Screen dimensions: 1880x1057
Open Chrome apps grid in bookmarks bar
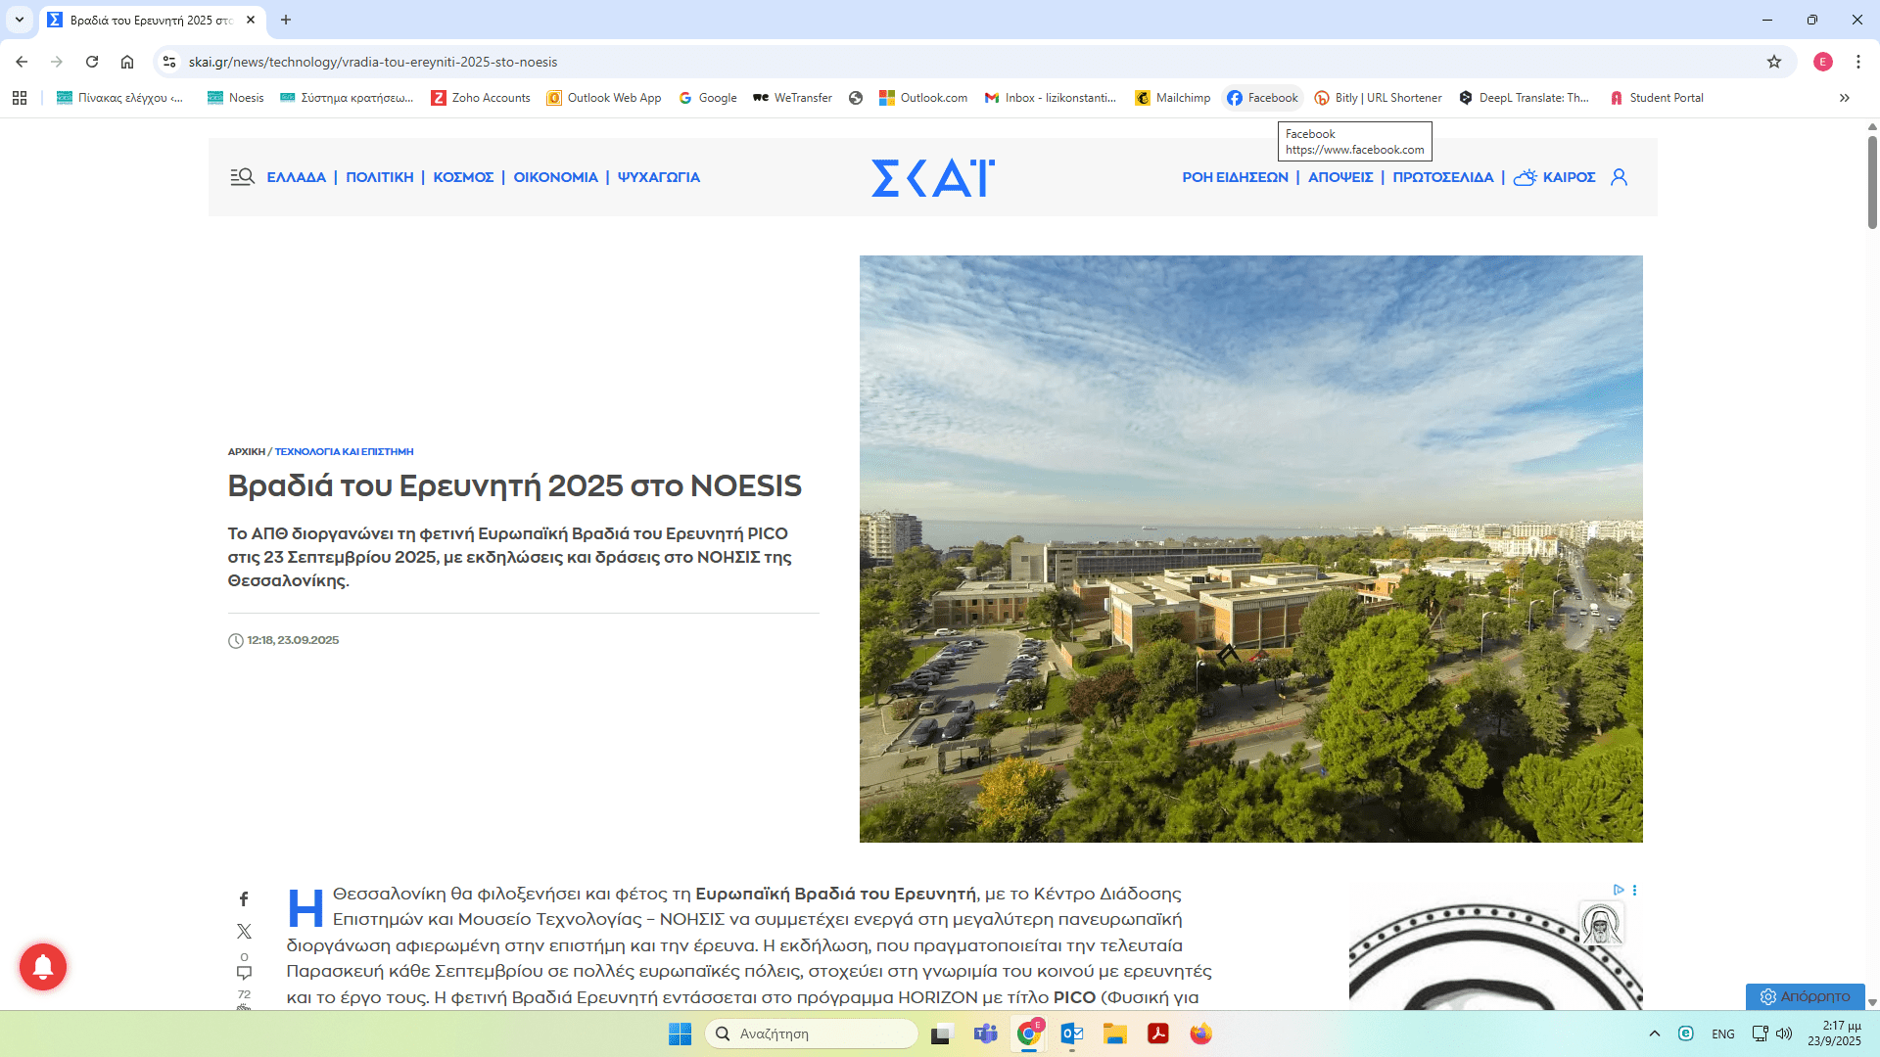coord(20,98)
